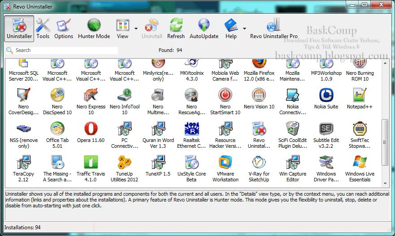This screenshot has height=236, width=395.
Task: Open the Uninstaller view button
Action: click(x=19, y=28)
